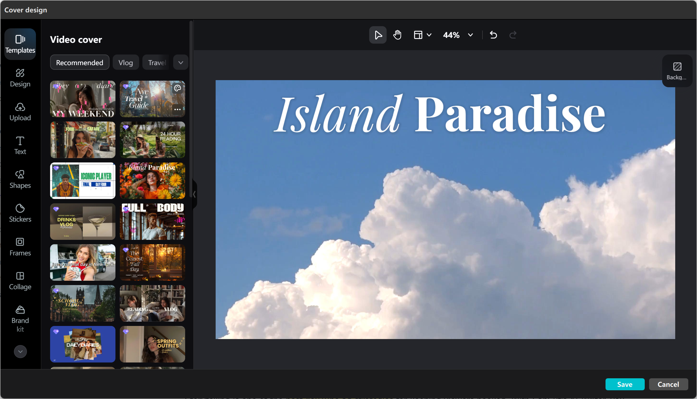
Task: Click the more options dots on Nyc Travel Guide
Action: click(x=178, y=109)
